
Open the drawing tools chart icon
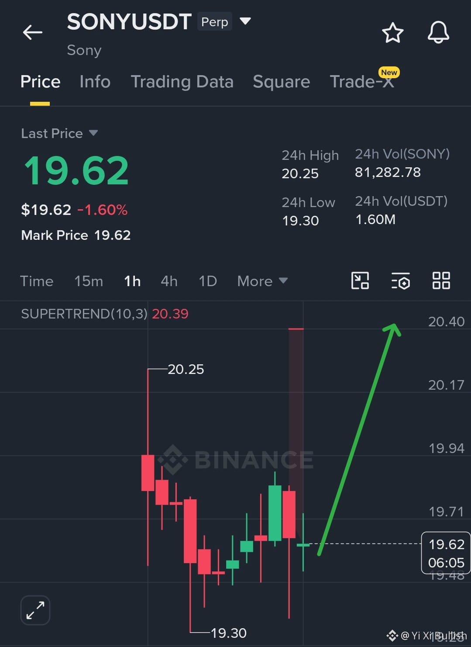pyautogui.click(x=360, y=280)
